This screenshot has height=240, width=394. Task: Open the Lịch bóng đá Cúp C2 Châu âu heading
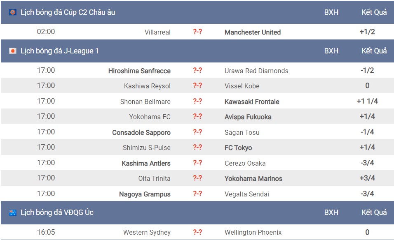click(x=68, y=12)
